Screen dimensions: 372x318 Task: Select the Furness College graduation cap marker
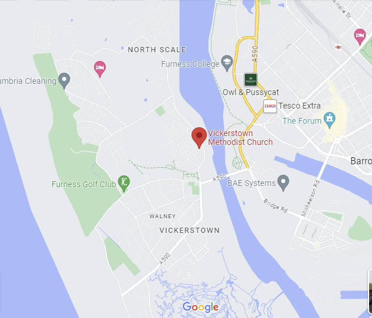click(227, 63)
